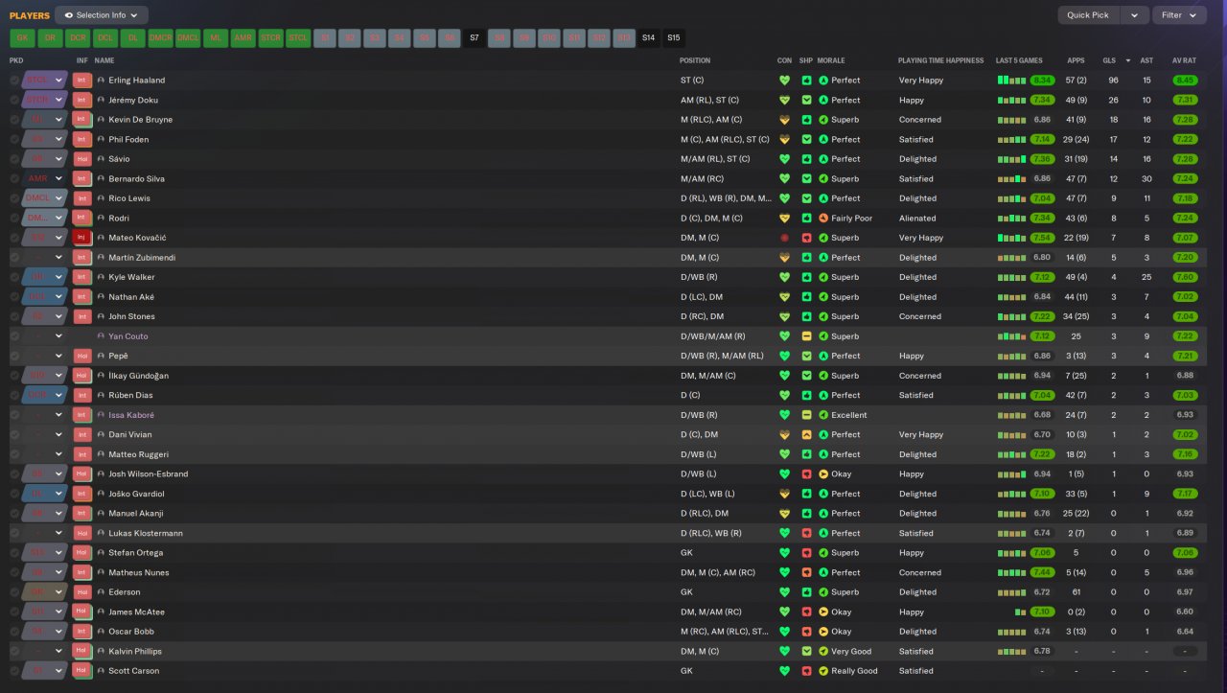Click the Okay morale icon for Oscar Bobb

(x=823, y=632)
